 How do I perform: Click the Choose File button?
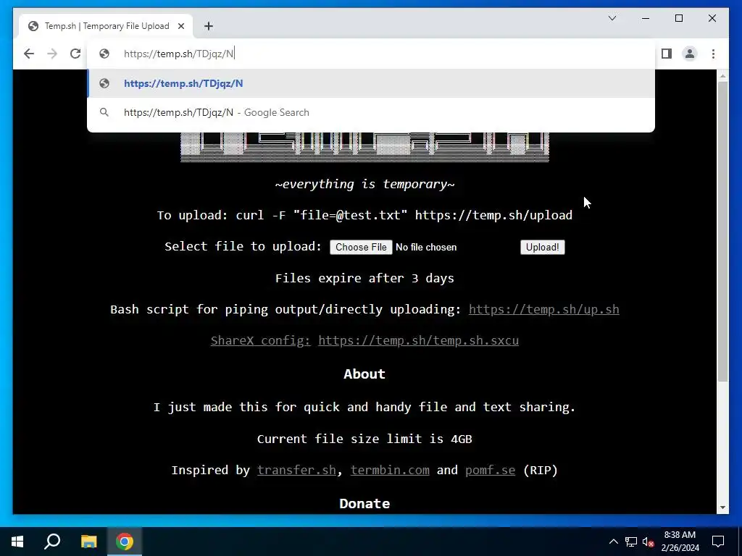(361, 248)
